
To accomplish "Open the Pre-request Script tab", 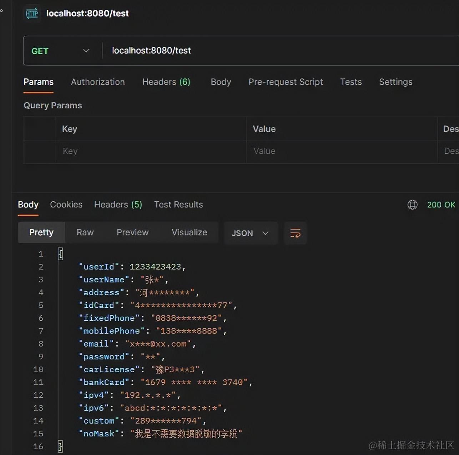I will pos(286,82).
